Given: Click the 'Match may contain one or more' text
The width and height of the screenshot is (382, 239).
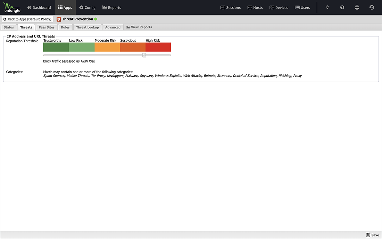Looking at the screenshot, I should (x=88, y=72).
